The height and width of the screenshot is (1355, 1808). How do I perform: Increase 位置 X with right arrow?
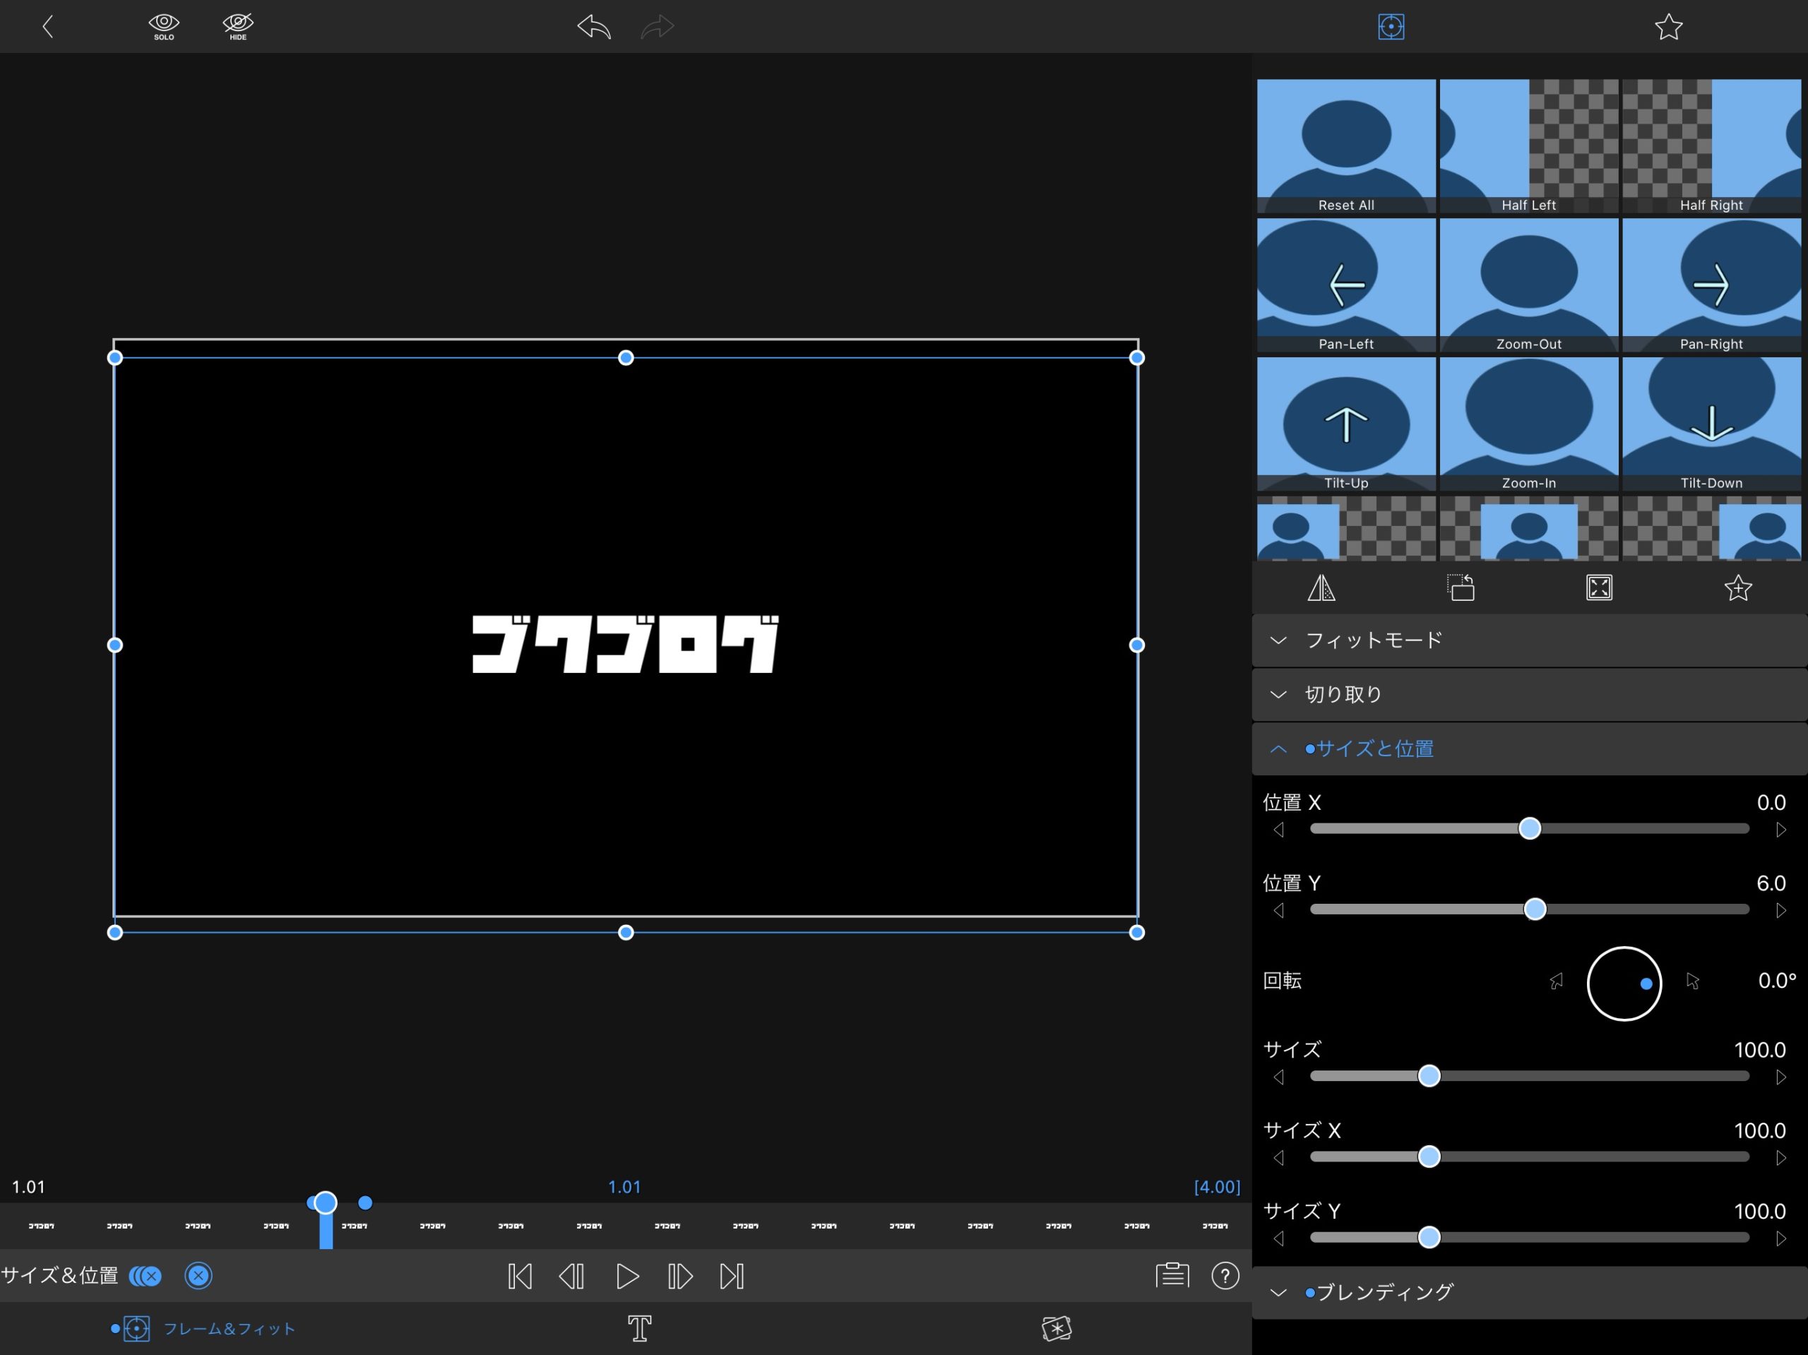(1781, 830)
